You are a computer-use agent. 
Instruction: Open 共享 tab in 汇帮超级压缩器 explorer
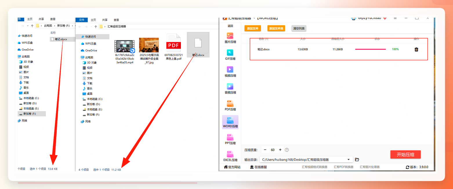pos(105,20)
